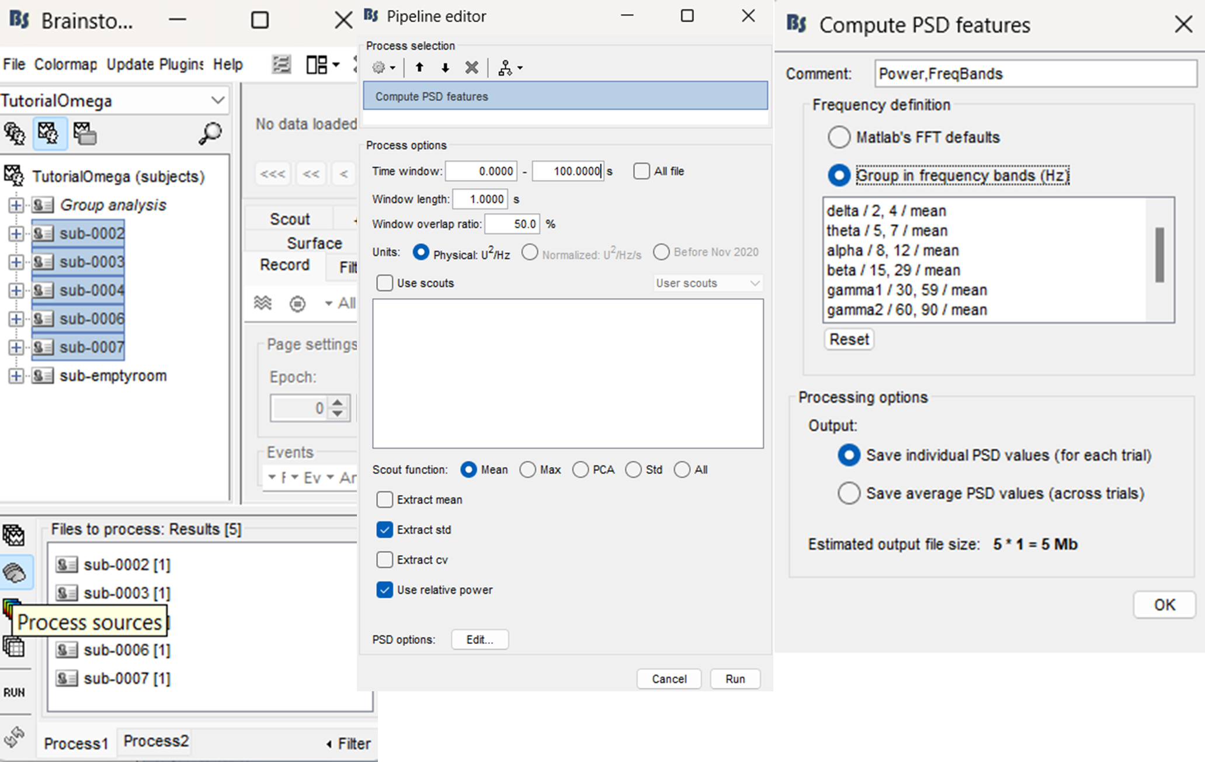Switch to the Process2 tab

click(x=156, y=741)
